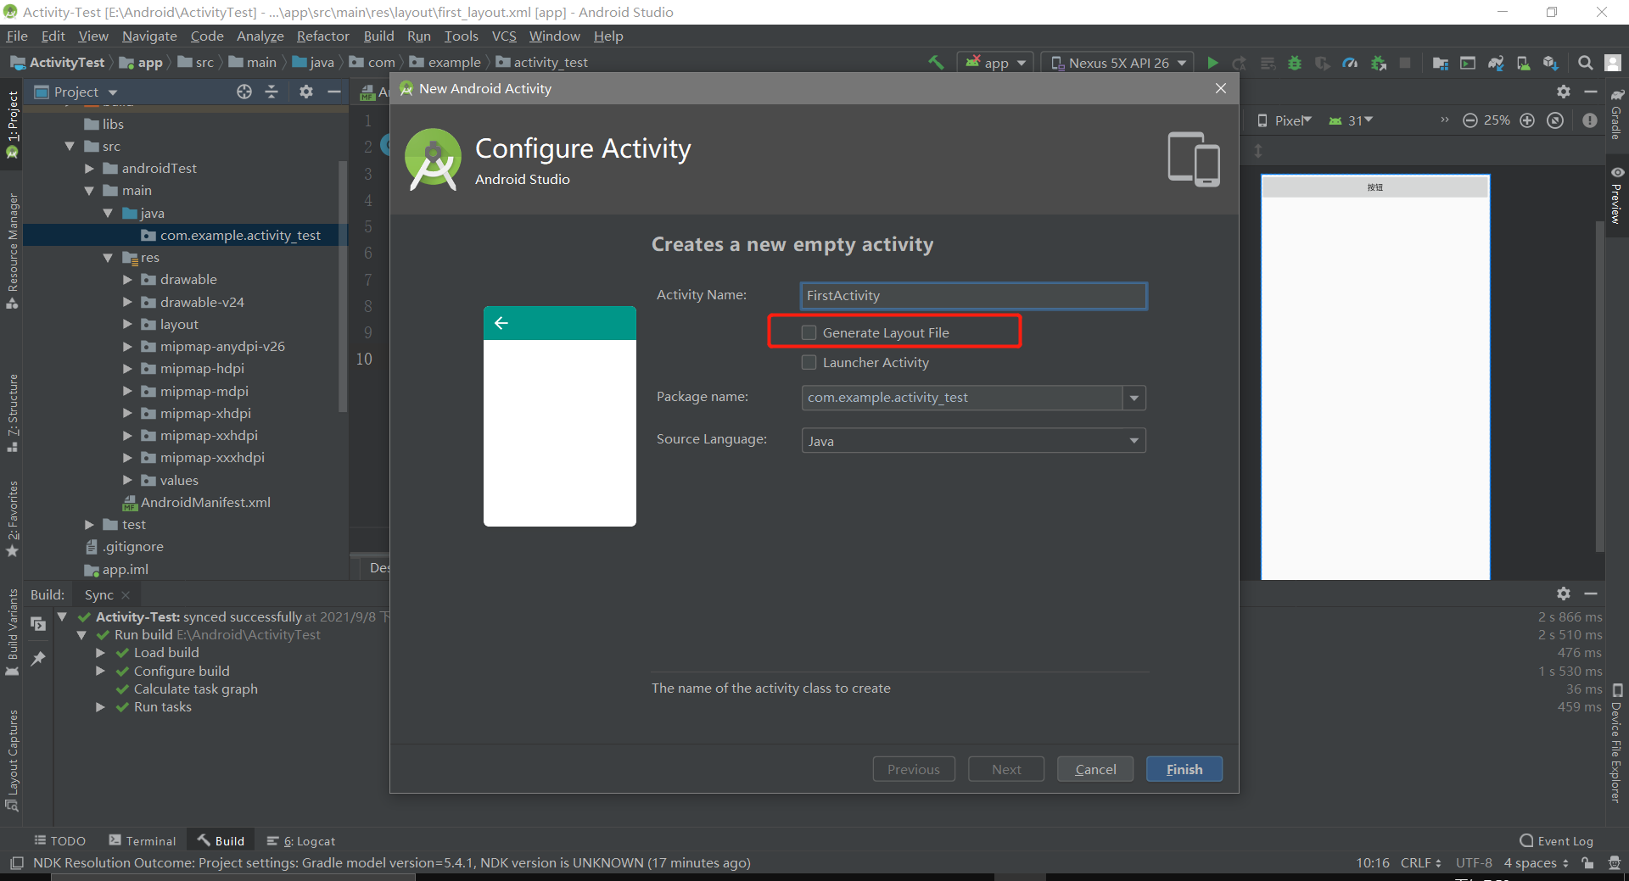
Task: Run app with green play icon
Action: 1212,63
